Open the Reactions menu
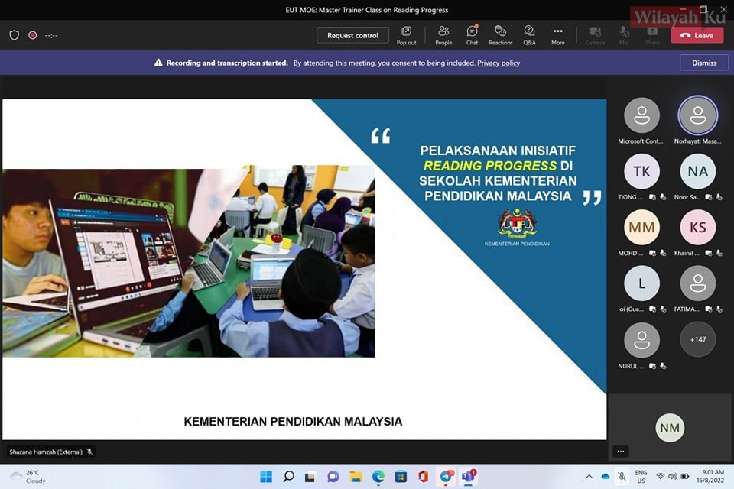This screenshot has width=734, height=489. point(500,36)
